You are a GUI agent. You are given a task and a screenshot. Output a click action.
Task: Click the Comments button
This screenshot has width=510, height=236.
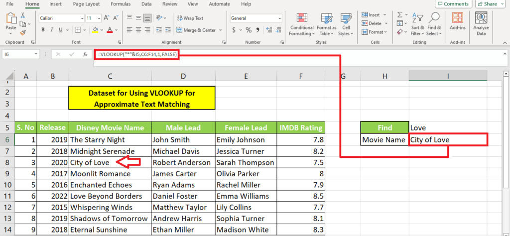click(453, 4)
